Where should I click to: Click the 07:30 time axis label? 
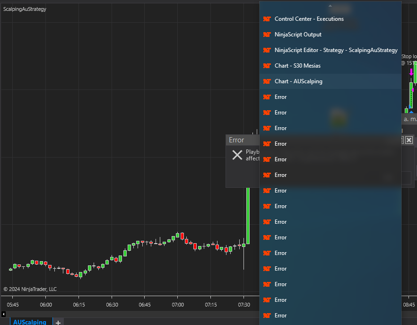(244, 305)
